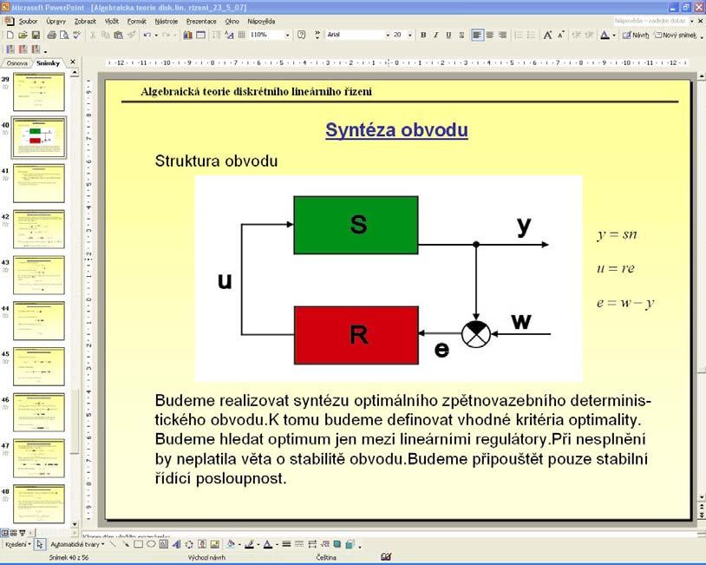Open the Úpravy menu
Viewport: 706px width, 565px height.
click(x=56, y=21)
